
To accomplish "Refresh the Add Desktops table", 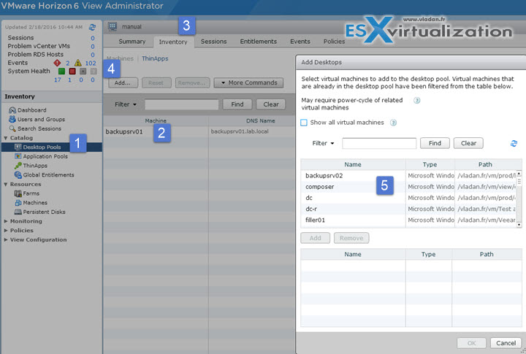I will (514, 144).
